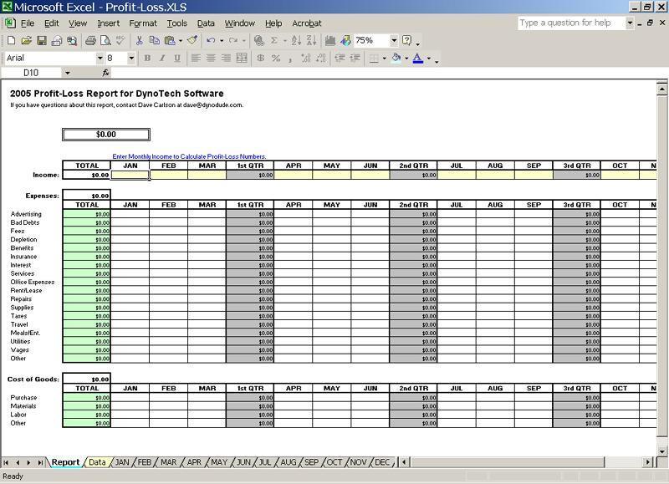Open Microsoft Excel Help question icon
Image resolution: width=669 pixels, height=484 pixels.
[406, 40]
